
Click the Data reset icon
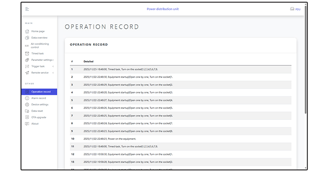point(27,111)
